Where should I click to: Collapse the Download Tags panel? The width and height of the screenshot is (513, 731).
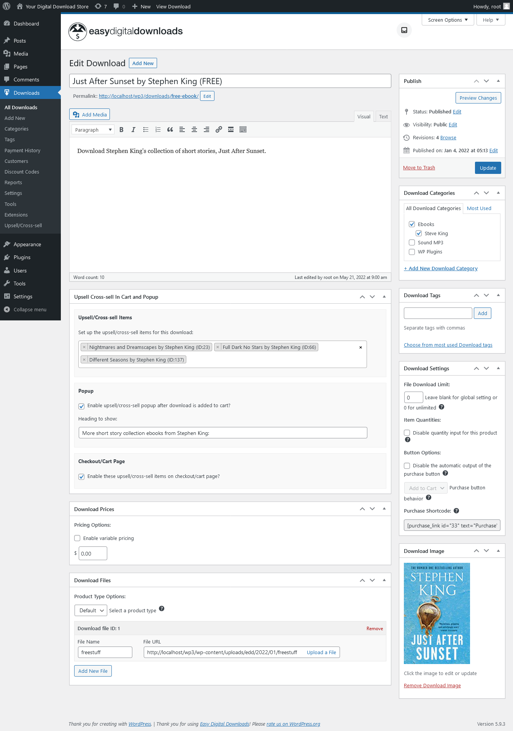tap(498, 295)
